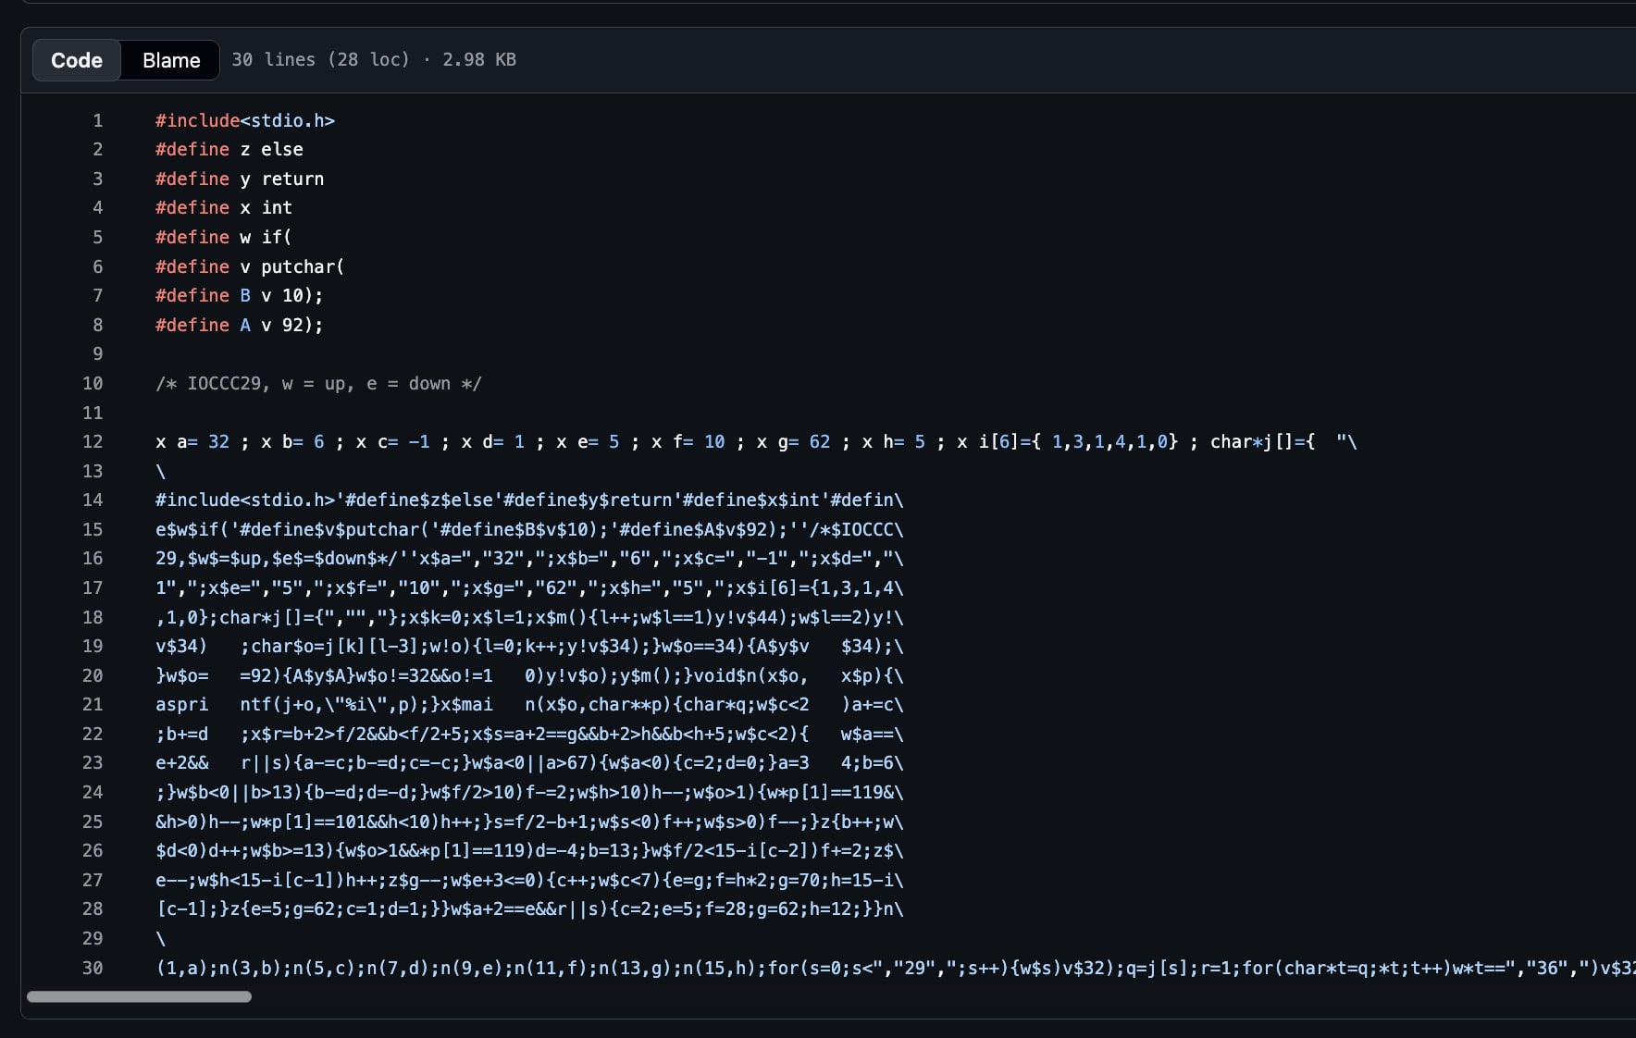The height and width of the screenshot is (1038, 1636).
Task: Click line 21 code containing 'ntf(j+o'
Action: (529, 704)
